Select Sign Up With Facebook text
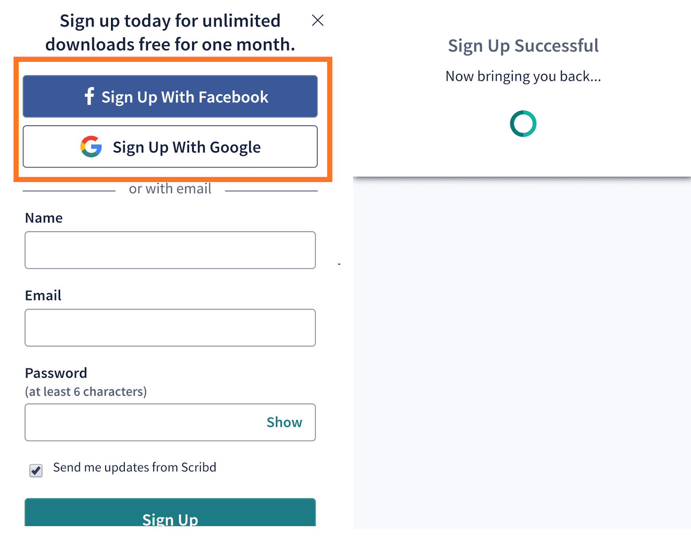Screen dimensions: 691x540 (185, 97)
